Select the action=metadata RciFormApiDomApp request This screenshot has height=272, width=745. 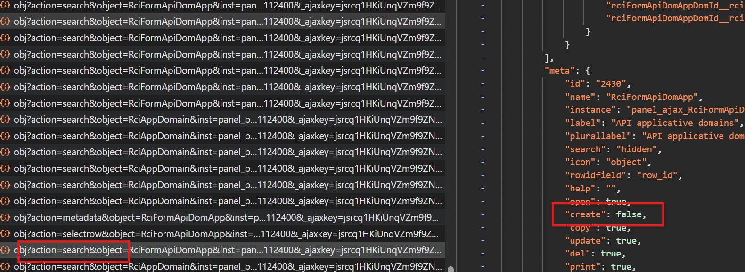226,218
